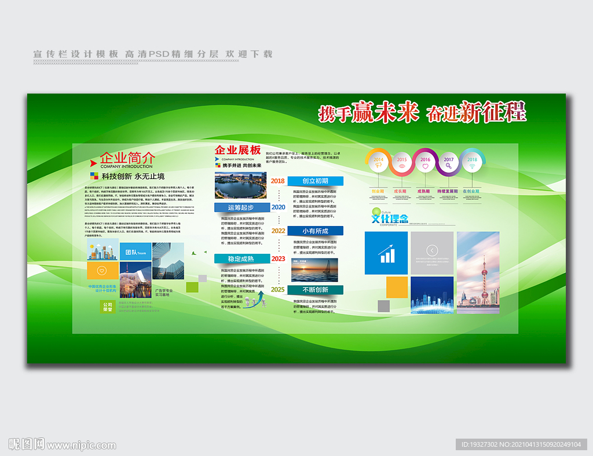Open the glass skyscraper photo

pyautogui.click(x=168, y=261)
